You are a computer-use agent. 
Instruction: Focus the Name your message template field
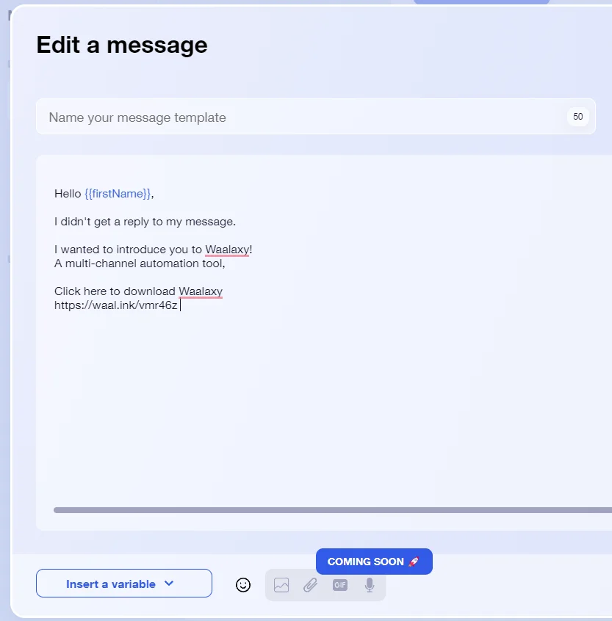(x=316, y=117)
